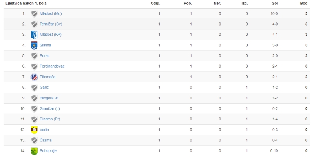Screen dimensions: 314x157
Task: Click the Pob. column header
Action: coord(188,4)
